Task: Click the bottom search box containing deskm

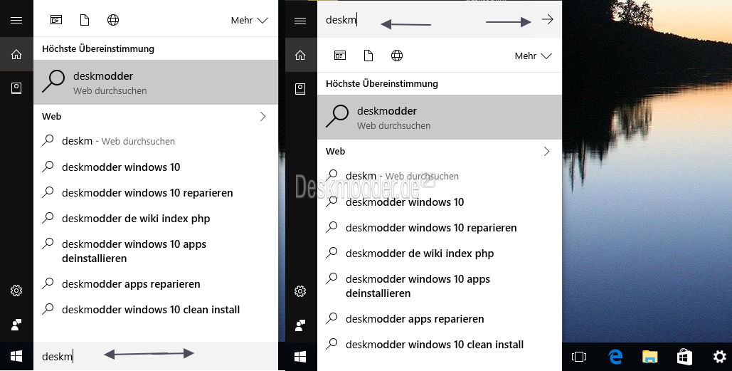Action: (x=156, y=357)
